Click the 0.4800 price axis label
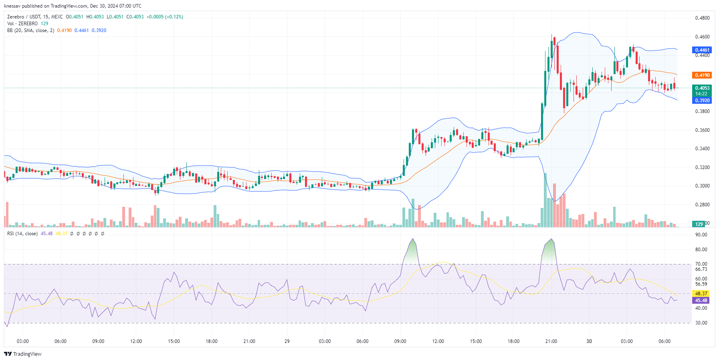 pos(702,18)
